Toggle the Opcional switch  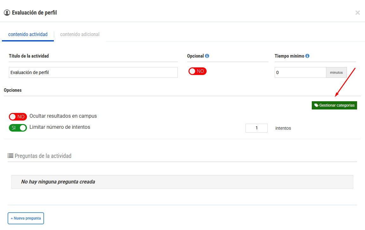tap(197, 71)
